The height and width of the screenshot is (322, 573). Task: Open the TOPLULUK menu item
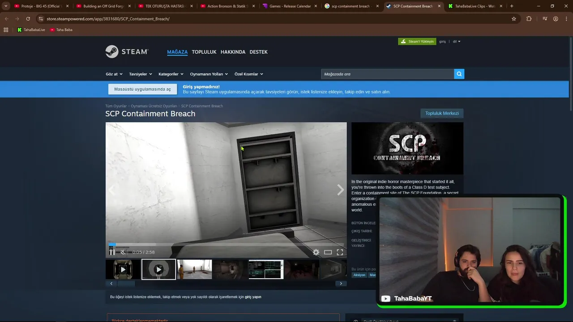pyautogui.click(x=204, y=52)
